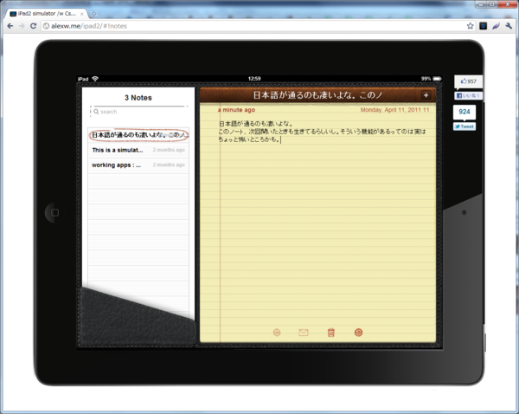Close the iPad2 simulator tab
This screenshot has width=519, height=414.
click(82, 14)
